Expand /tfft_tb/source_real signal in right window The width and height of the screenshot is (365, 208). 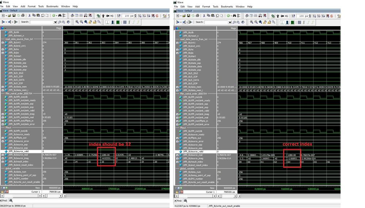(x=177, y=155)
